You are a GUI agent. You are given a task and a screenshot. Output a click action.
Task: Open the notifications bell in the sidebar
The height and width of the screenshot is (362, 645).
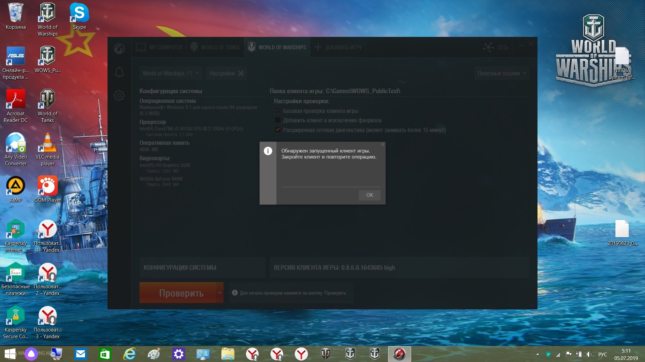click(119, 72)
